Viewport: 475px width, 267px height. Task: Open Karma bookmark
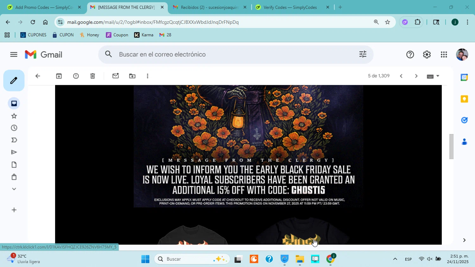pyautogui.click(x=144, y=35)
